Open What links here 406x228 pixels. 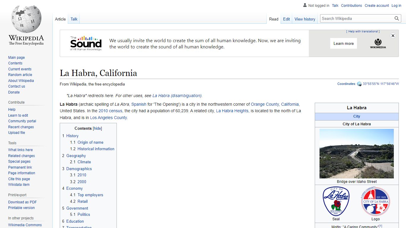[20, 150]
